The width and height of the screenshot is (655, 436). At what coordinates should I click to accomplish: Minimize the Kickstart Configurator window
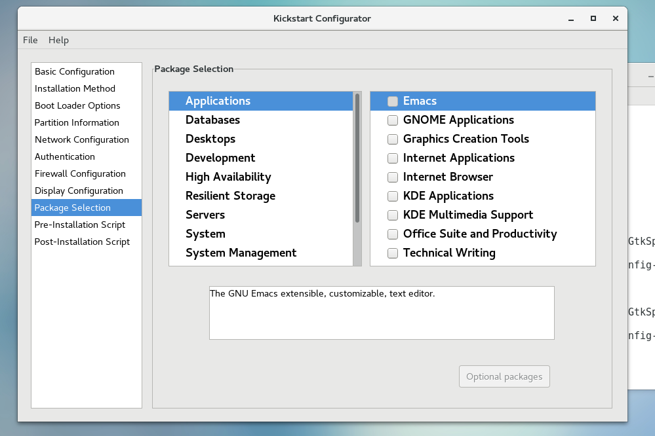point(571,19)
